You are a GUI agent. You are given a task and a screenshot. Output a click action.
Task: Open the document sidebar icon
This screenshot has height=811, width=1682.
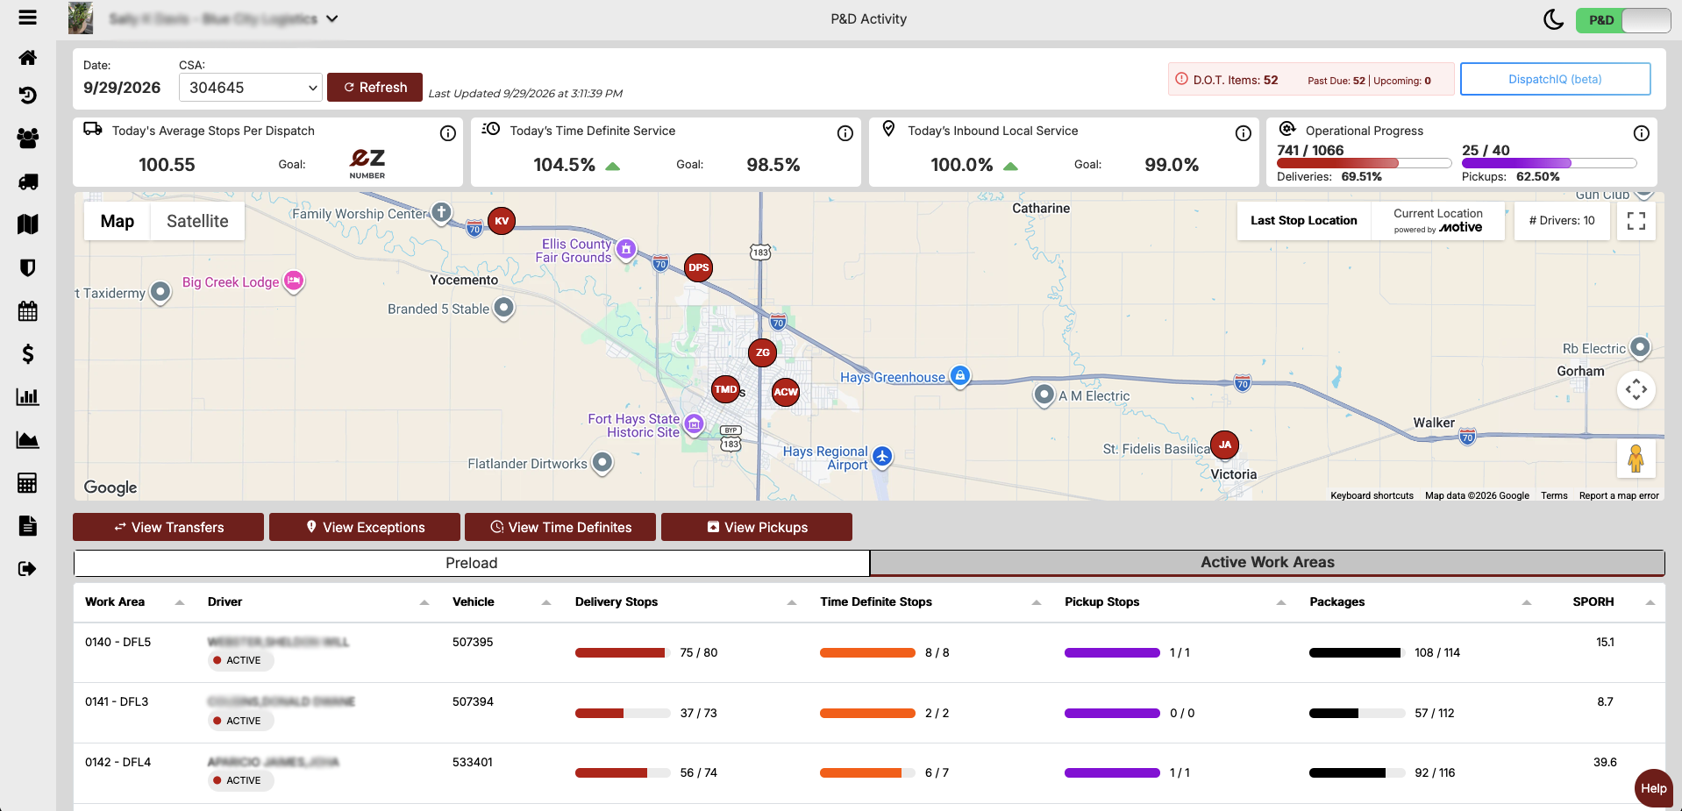[28, 525]
